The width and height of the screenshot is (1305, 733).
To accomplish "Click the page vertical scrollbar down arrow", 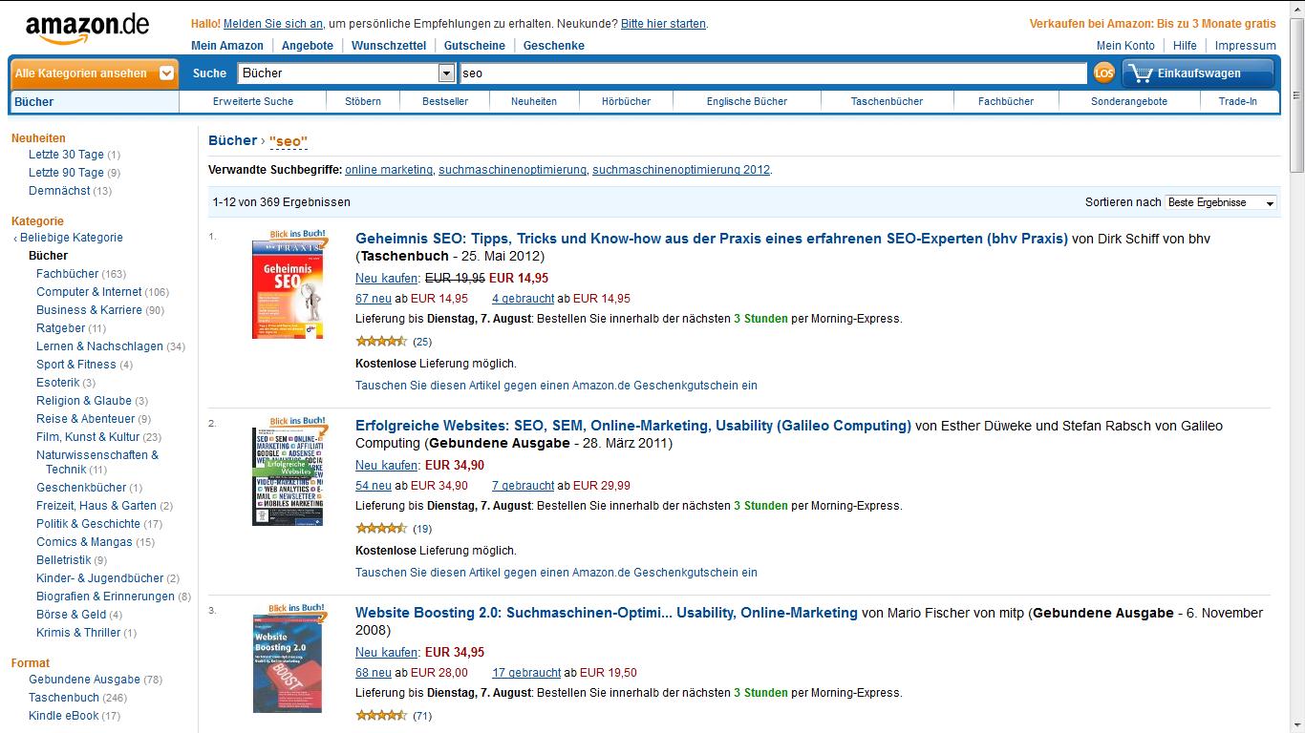I will pos(1296,725).
